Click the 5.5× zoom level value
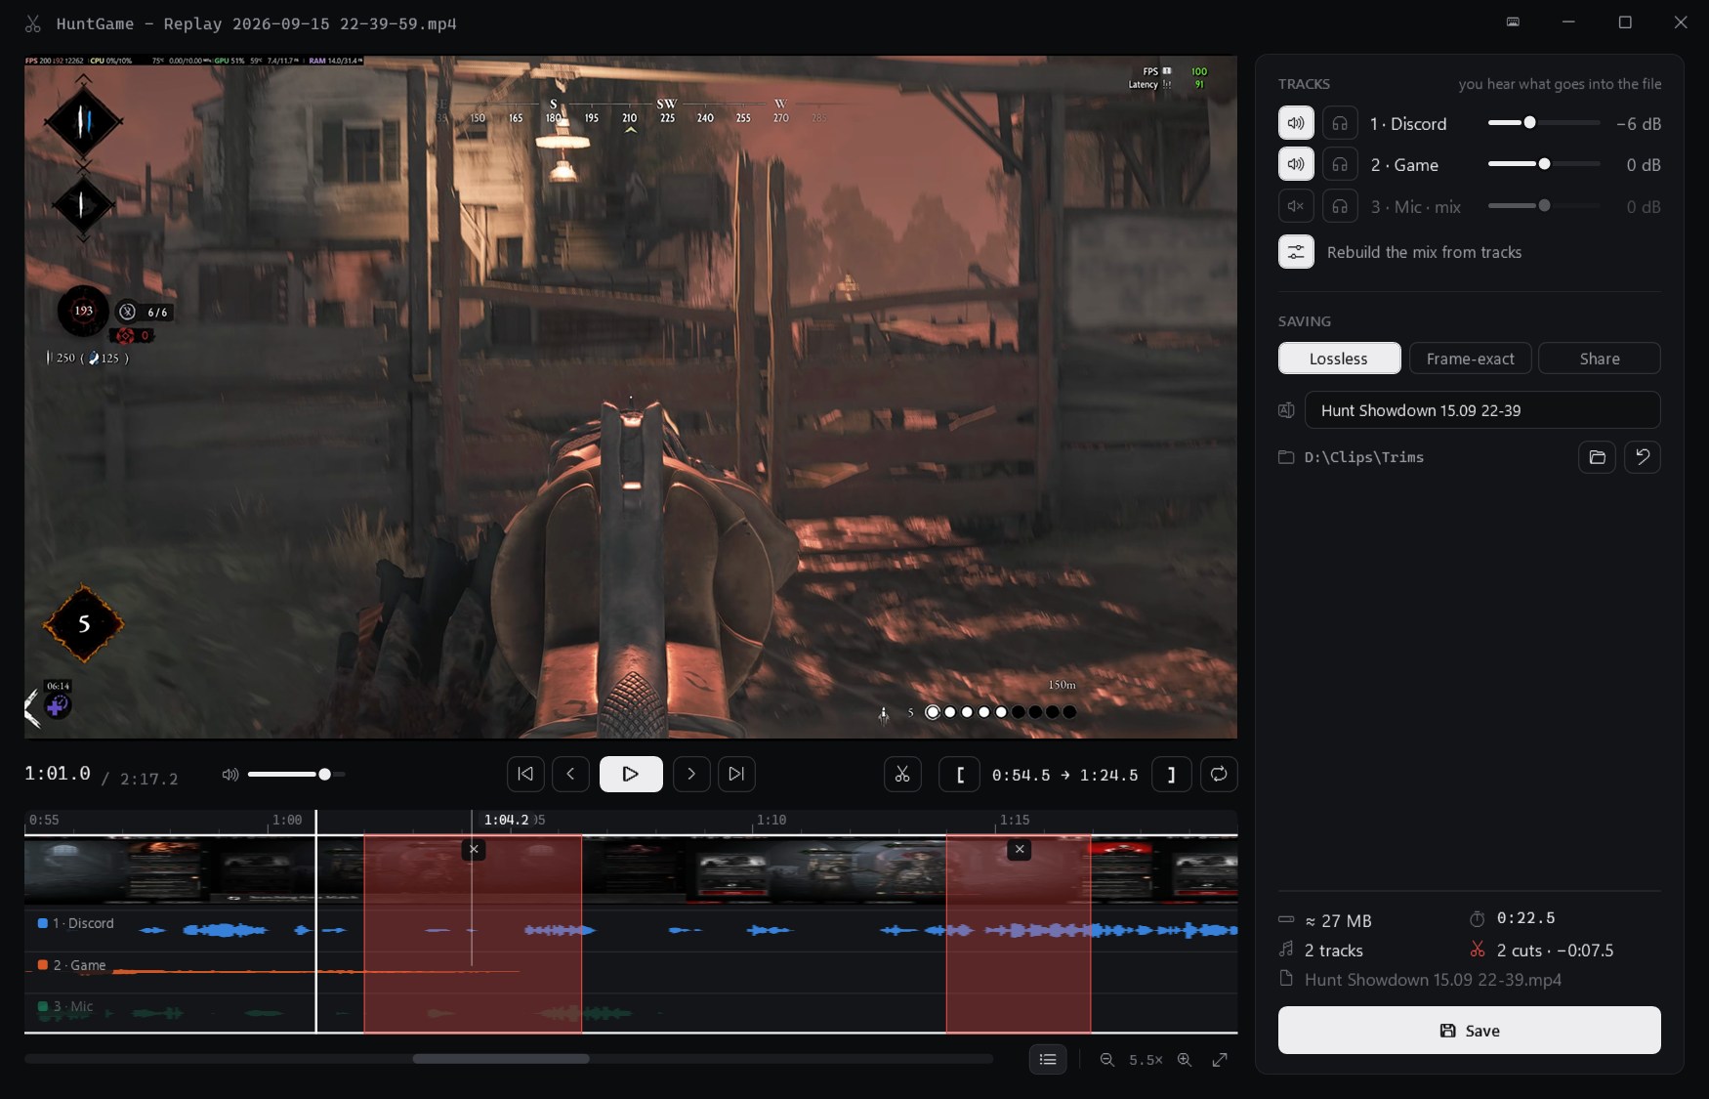The image size is (1709, 1099). (1146, 1059)
